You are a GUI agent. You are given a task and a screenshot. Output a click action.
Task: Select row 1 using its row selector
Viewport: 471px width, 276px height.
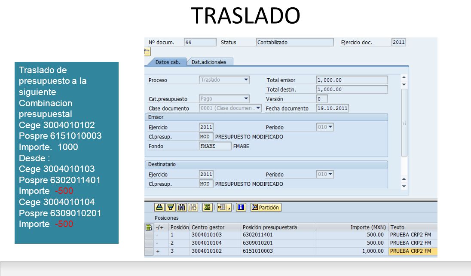click(149, 235)
